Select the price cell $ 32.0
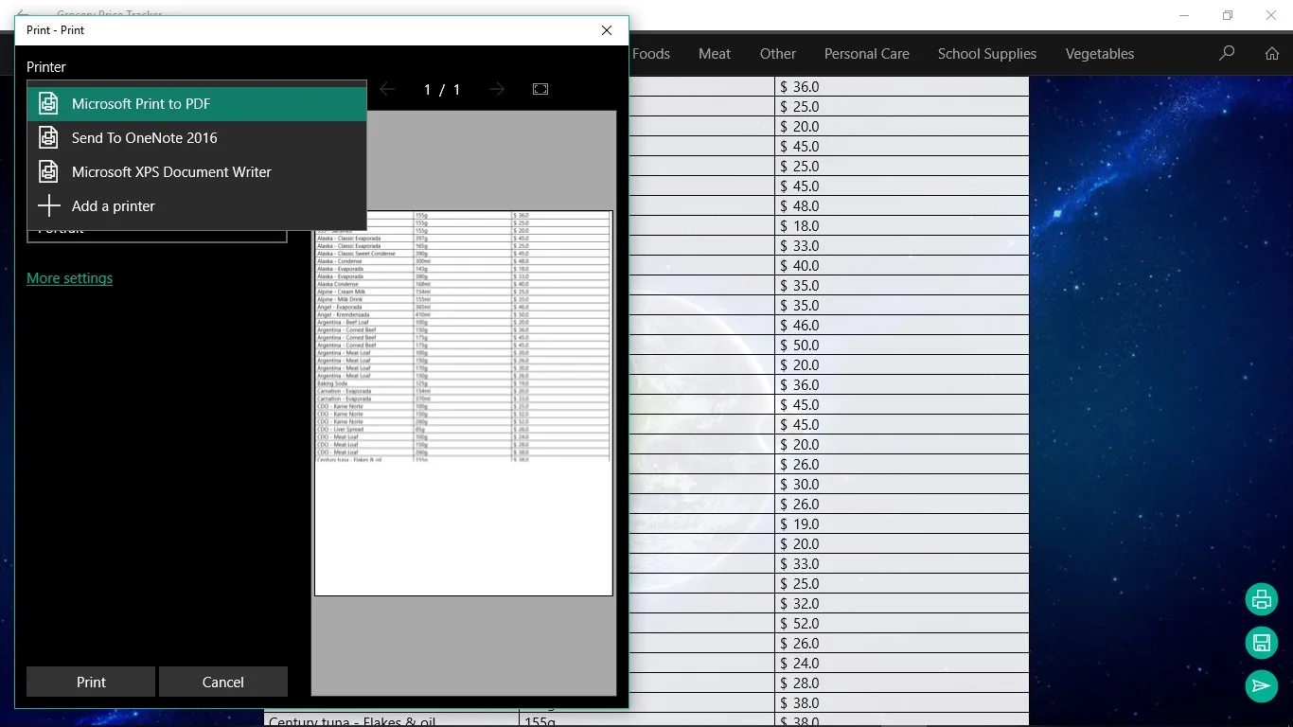The width and height of the screenshot is (1293, 727). click(x=902, y=604)
